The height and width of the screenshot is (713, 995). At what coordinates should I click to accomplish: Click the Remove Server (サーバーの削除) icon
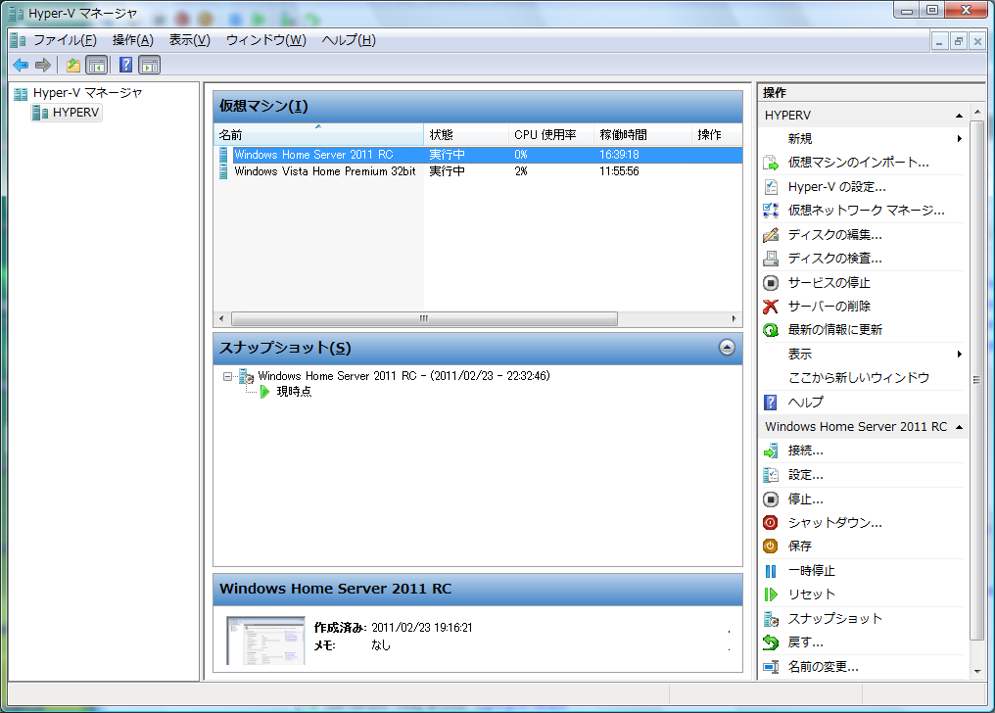(771, 307)
